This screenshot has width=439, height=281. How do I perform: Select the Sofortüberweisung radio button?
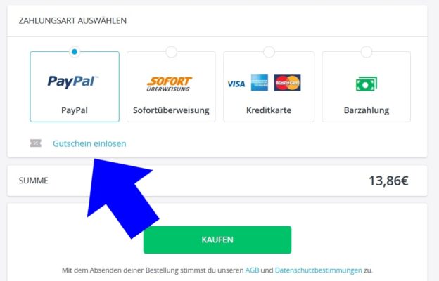click(x=172, y=52)
